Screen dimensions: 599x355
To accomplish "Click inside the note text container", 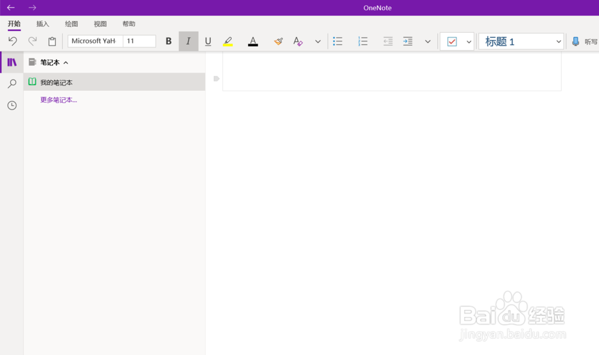I will tap(392, 71).
